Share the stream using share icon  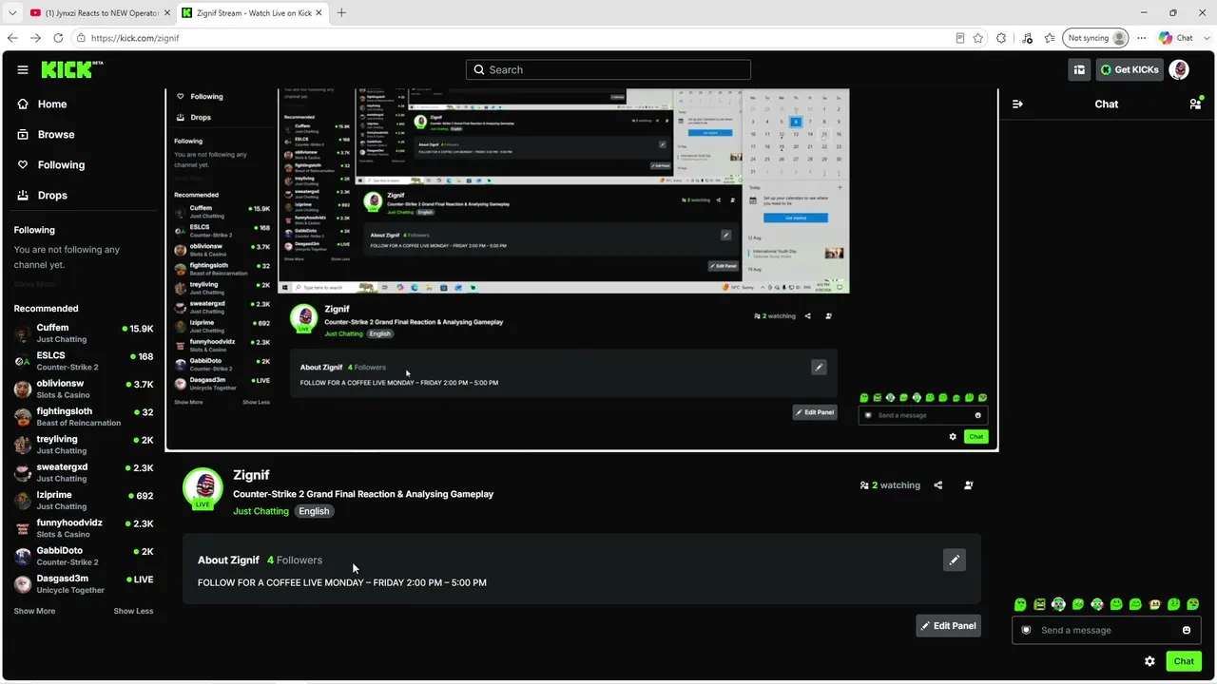coord(938,485)
